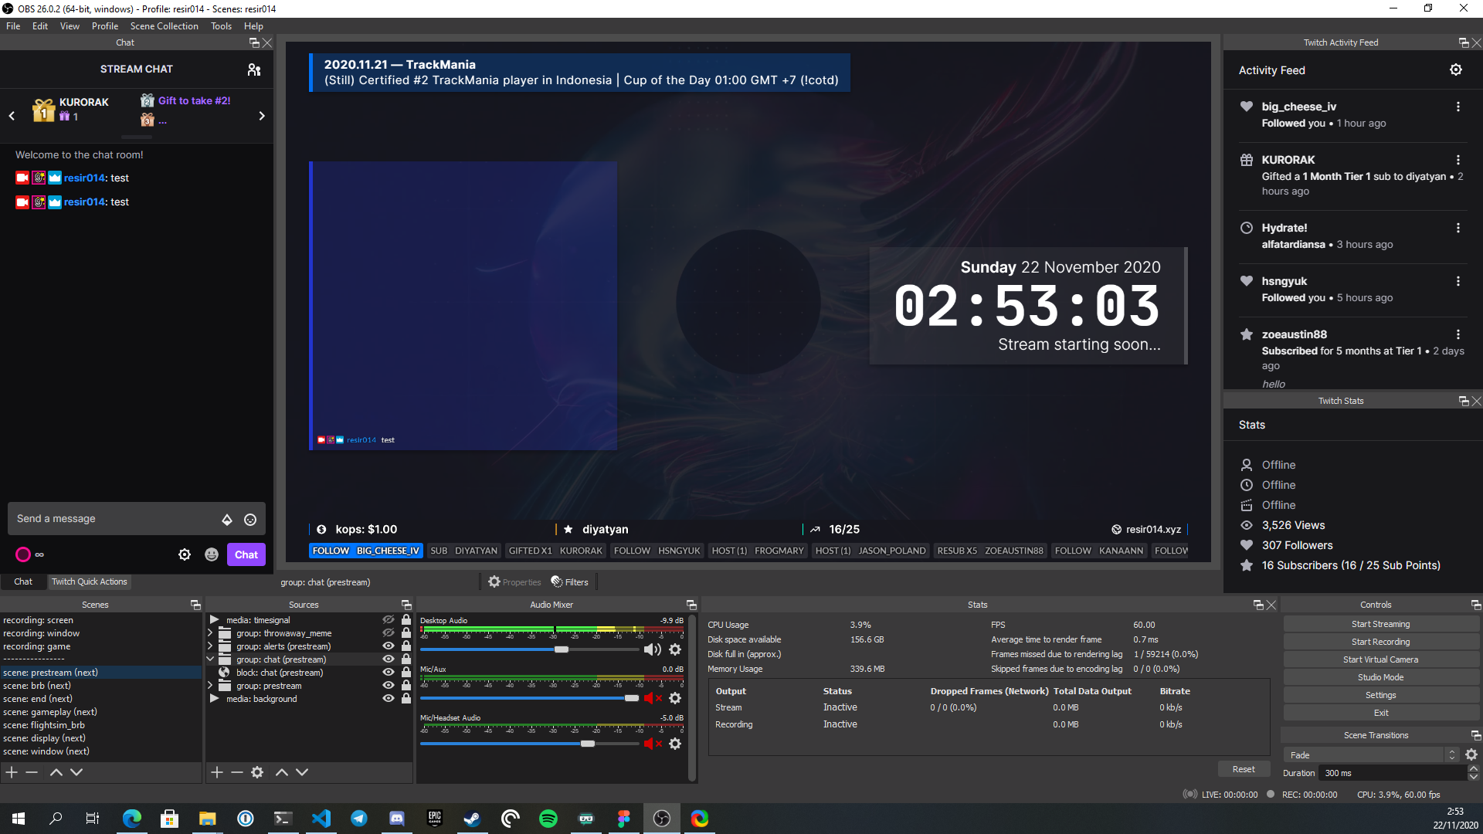This screenshot has width=1483, height=834.
Task: Hide the media: background source
Action: click(x=388, y=698)
